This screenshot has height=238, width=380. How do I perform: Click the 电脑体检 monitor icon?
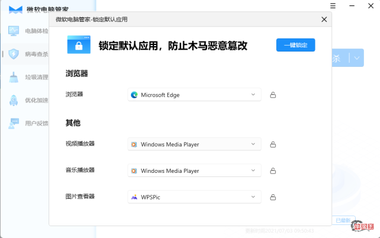14,31
